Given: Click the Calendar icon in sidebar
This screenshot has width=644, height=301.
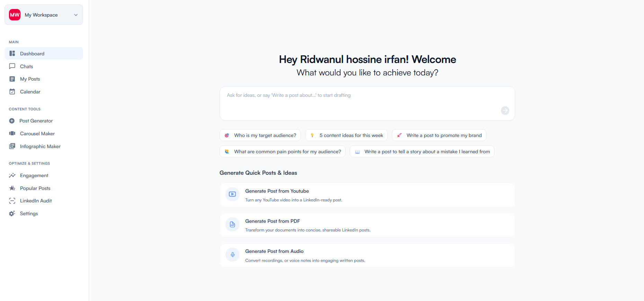Looking at the screenshot, I should [12, 92].
